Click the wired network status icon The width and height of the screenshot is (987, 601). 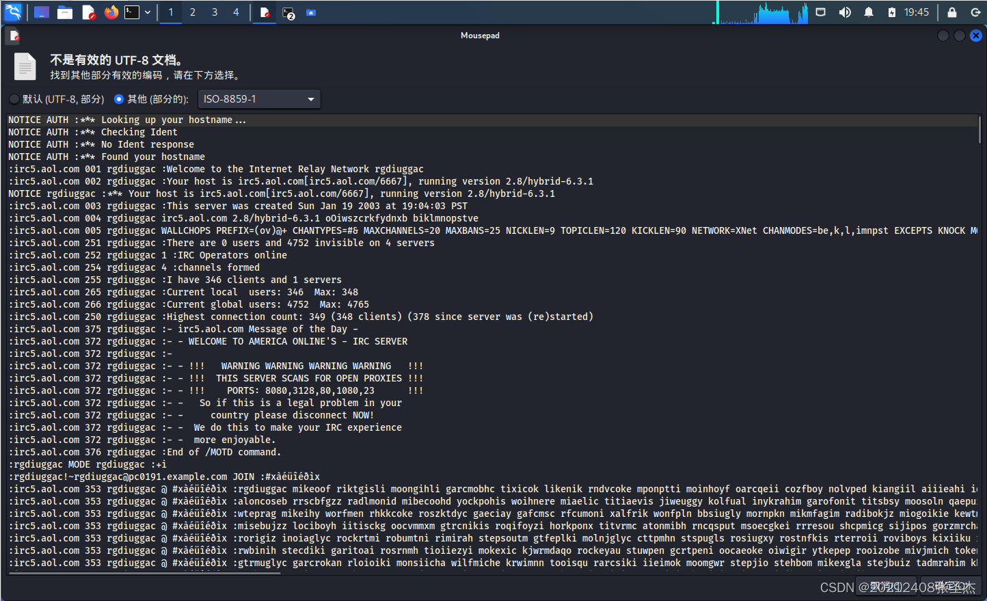821,12
